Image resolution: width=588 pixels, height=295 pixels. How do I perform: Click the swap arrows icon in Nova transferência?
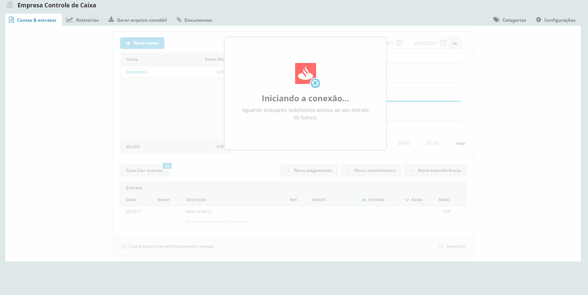point(413,171)
